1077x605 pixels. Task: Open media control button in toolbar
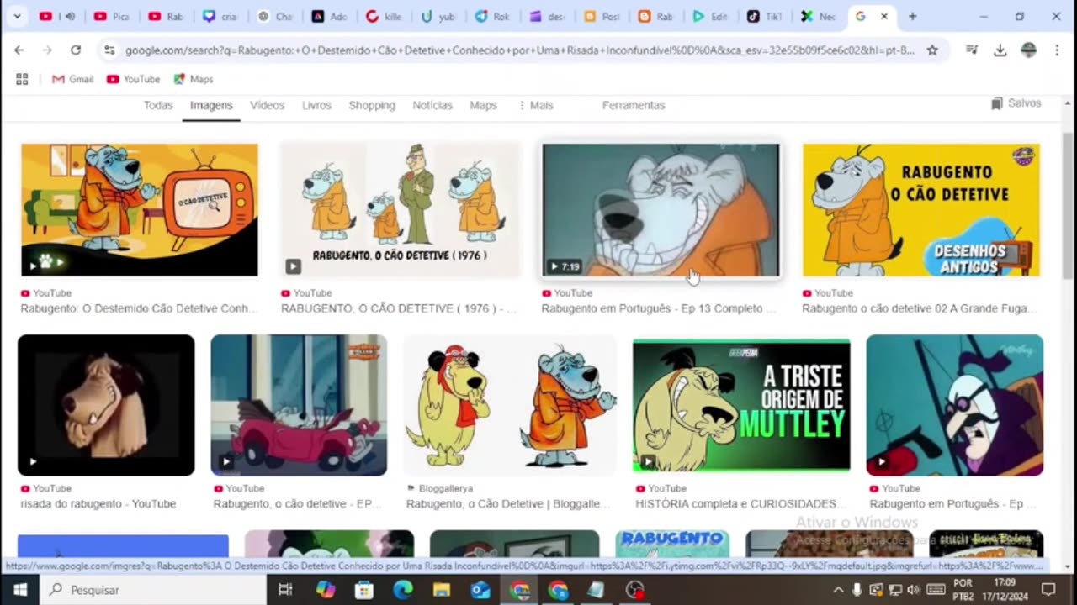point(972,50)
